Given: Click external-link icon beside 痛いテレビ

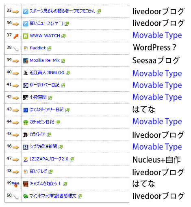Looking at the screenshot, I should coord(50,172).
